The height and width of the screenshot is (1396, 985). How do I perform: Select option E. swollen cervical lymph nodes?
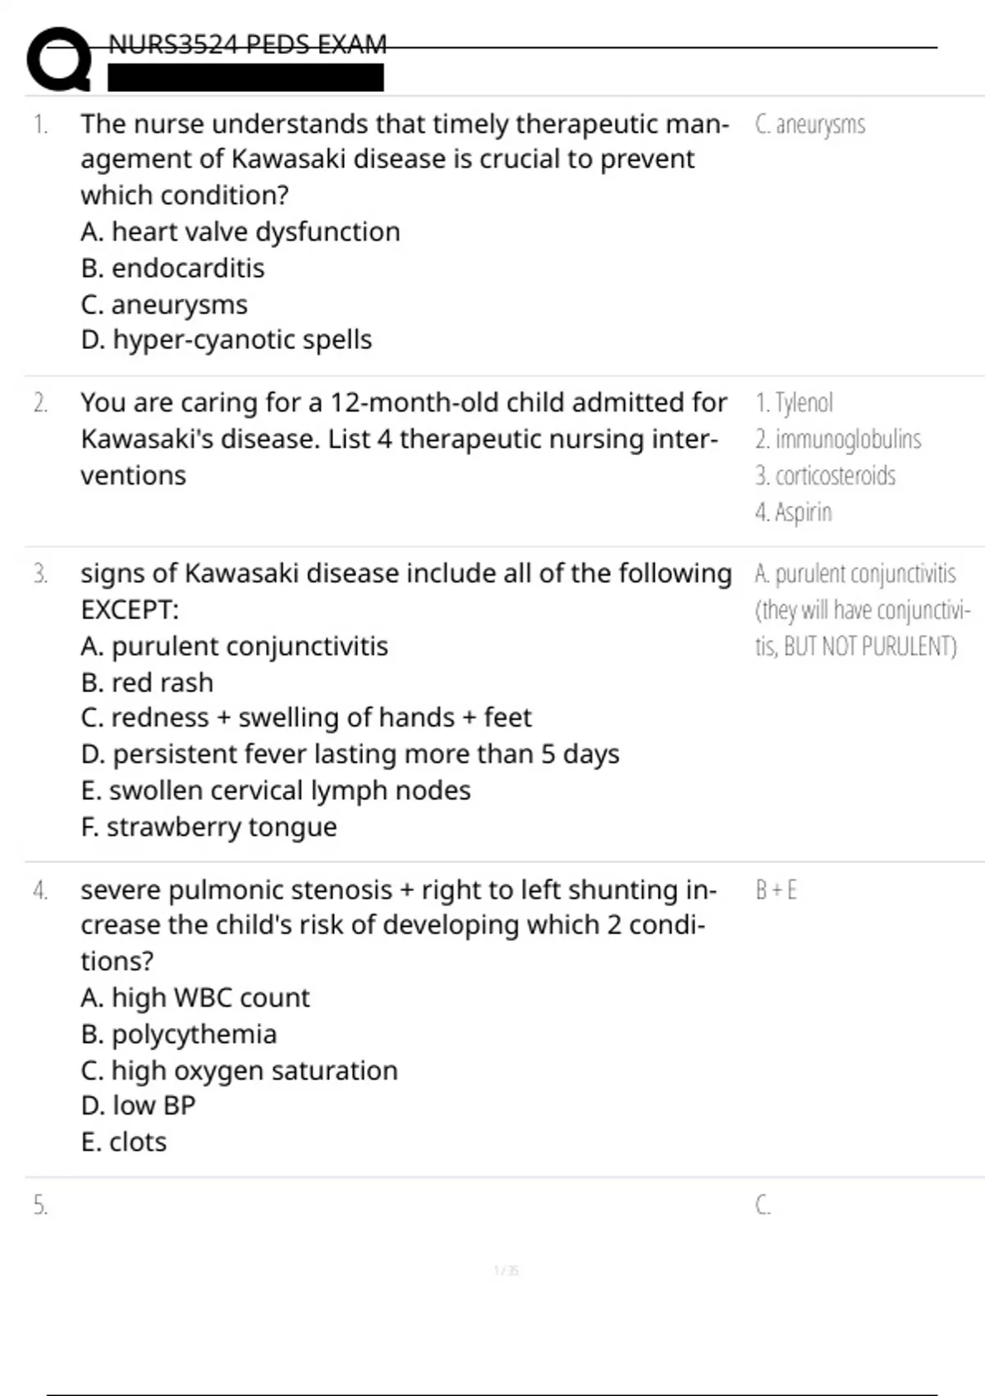coord(276,791)
